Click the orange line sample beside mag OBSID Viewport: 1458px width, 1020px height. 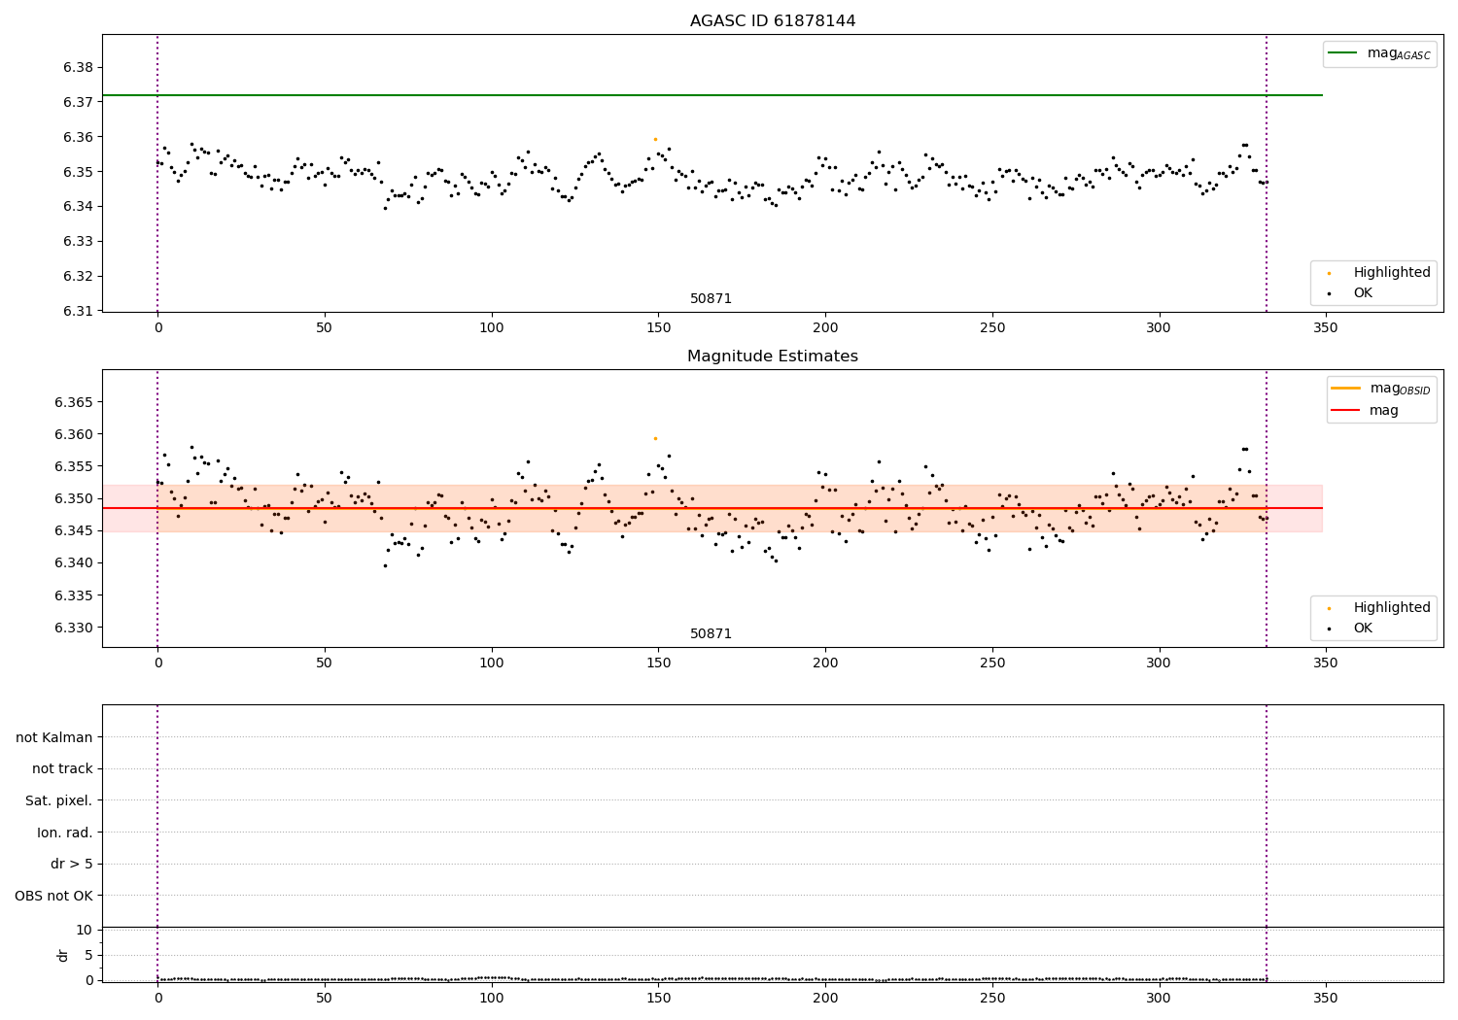(x=1346, y=388)
